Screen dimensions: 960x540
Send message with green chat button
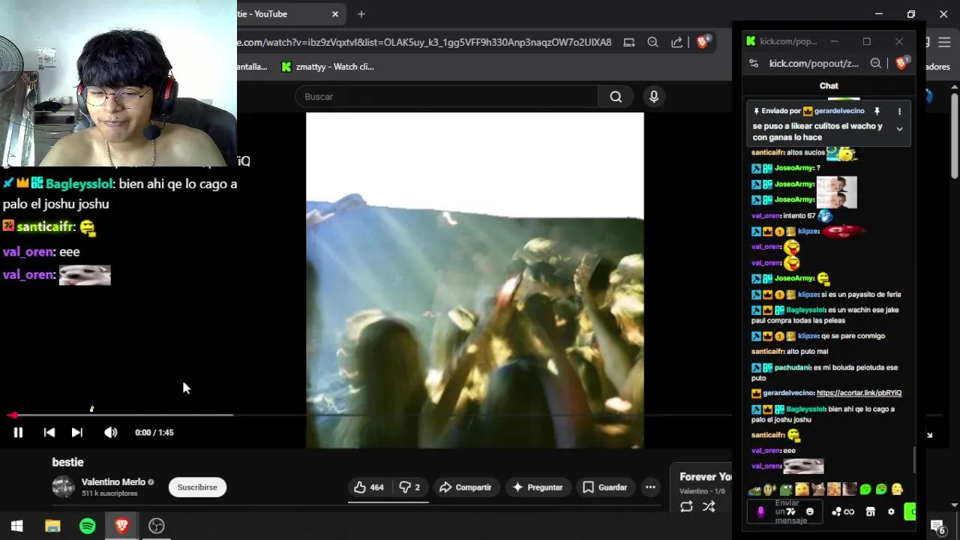[x=910, y=512]
